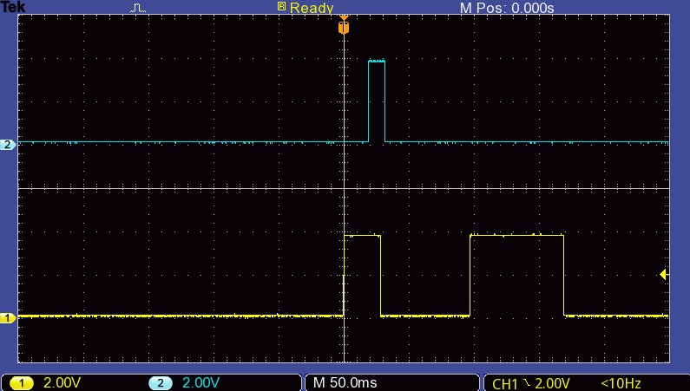
Task: Click the <10Hz trigger frequency readout
Action: (621, 384)
